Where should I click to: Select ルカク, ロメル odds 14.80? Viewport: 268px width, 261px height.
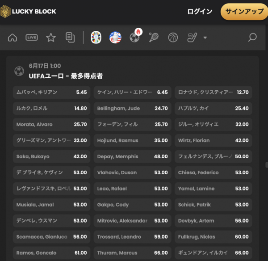[51, 108]
